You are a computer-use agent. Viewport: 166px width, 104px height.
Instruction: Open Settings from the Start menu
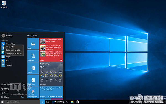[x=6, y=89]
